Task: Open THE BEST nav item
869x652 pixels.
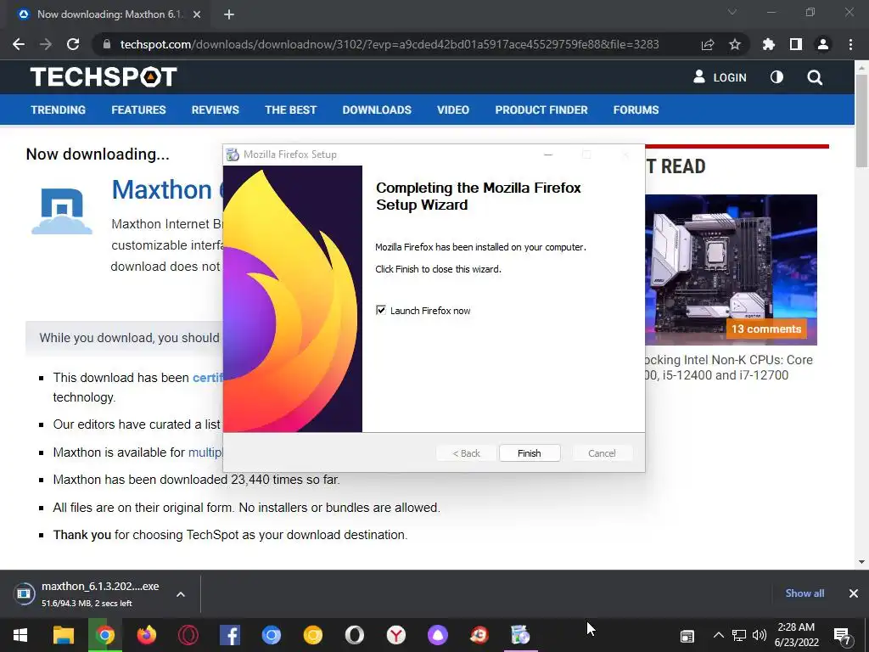Action: pos(290,110)
